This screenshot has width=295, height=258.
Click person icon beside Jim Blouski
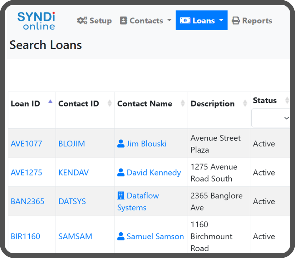pyautogui.click(x=121, y=144)
